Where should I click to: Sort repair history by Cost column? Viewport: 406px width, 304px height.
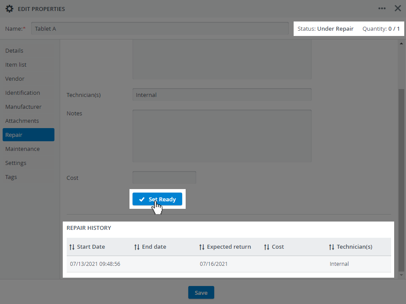pos(274,247)
